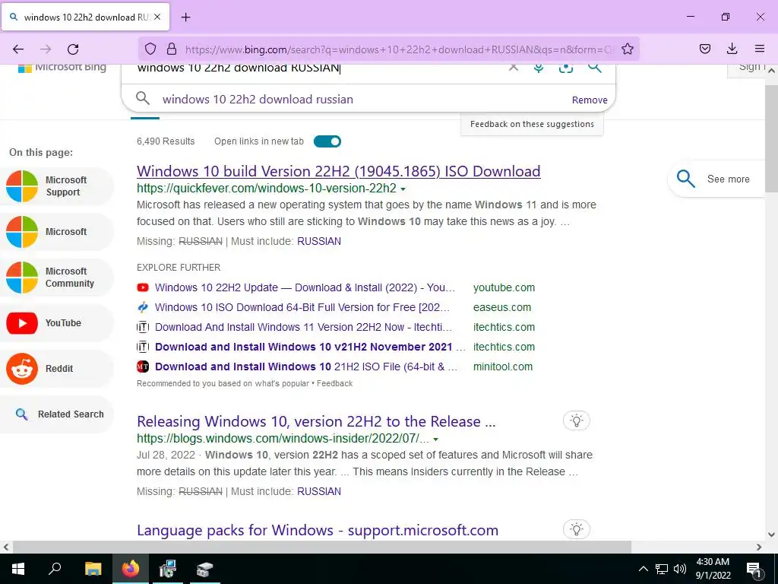Open Windows 10 ISO Download easeus link
778x584 pixels.
pos(302,307)
